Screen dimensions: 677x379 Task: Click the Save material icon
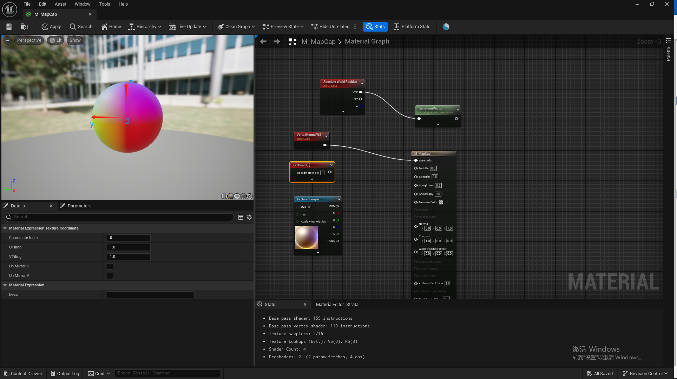click(x=9, y=27)
